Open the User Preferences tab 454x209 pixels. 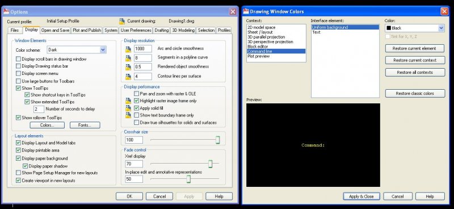(136, 30)
